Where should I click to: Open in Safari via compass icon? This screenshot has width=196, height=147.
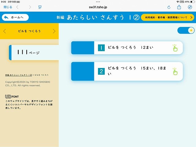[x=190, y=7]
